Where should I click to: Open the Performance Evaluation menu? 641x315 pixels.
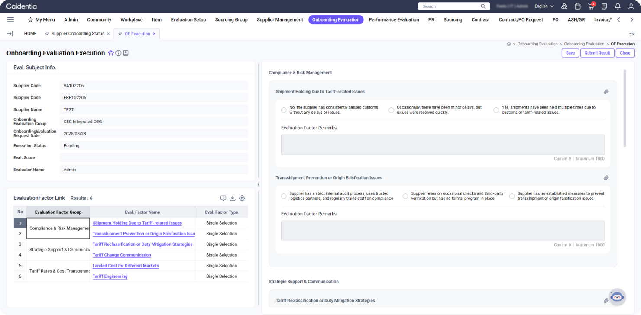394,19
